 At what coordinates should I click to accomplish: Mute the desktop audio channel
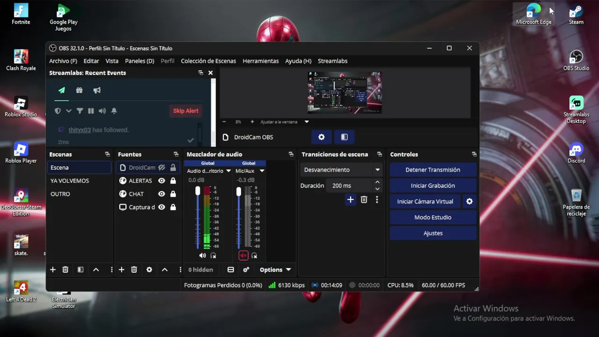[x=202, y=256]
